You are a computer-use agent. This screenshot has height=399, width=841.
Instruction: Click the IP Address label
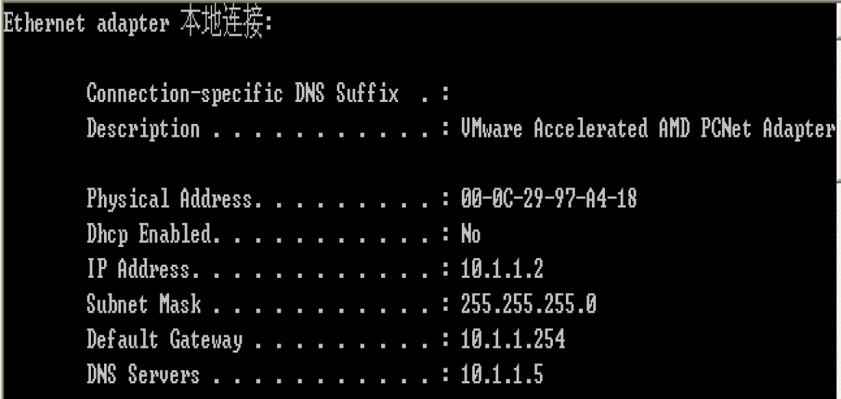pos(138,269)
